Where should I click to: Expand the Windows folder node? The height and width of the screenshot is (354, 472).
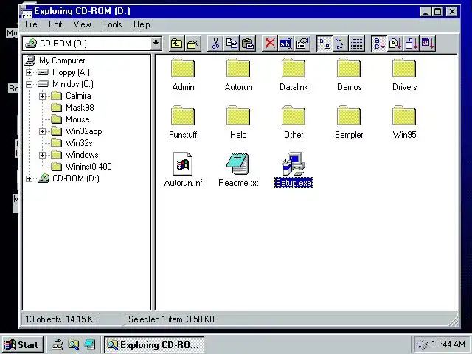click(43, 155)
